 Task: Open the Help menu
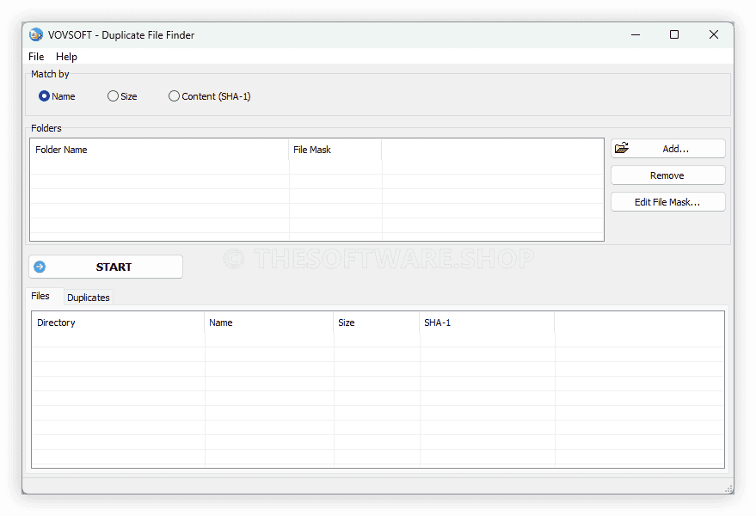[66, 57]
